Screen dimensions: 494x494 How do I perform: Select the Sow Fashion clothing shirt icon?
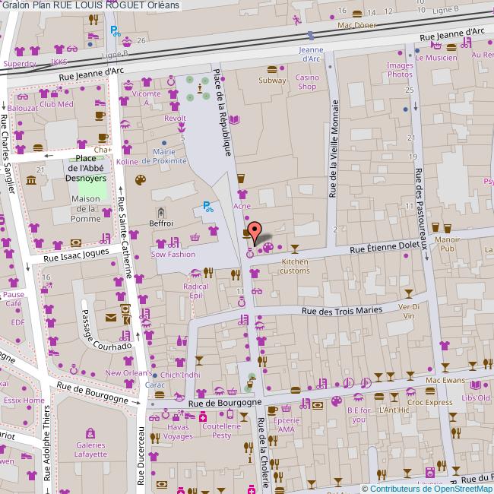coord(160,243)
